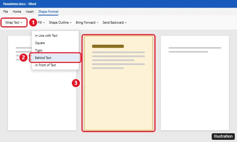Screen dimensions: 237x142
Task: Open the Shape Outline dropdown
Action: (x=60, y=23)
